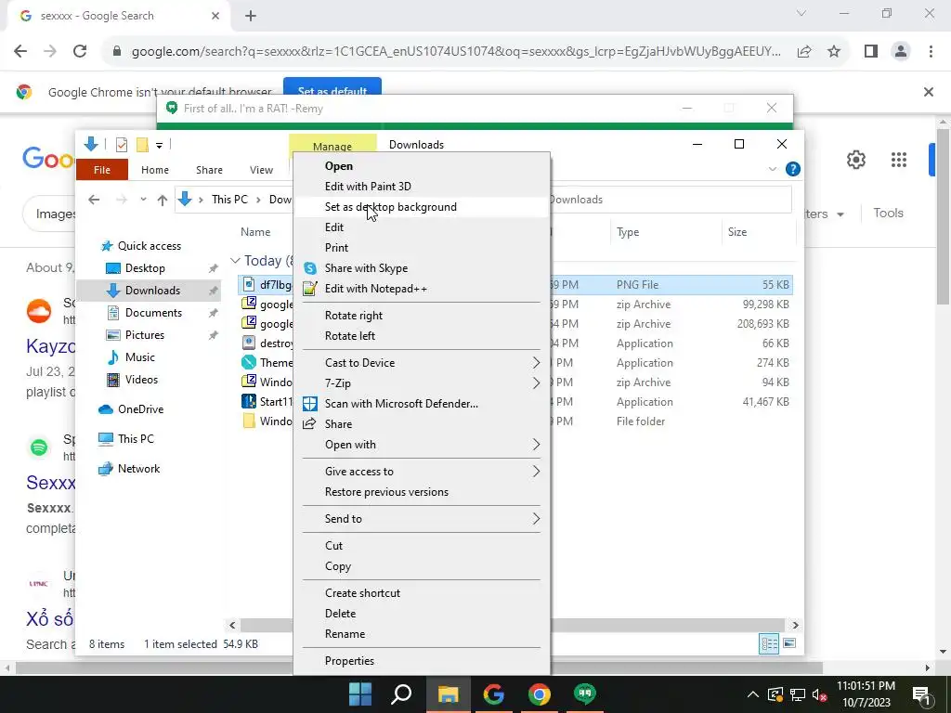This screenshot has width=951, height=713.
Task: Expand the 7-Zip submenu arrow
Action: [x=536, y=383]
